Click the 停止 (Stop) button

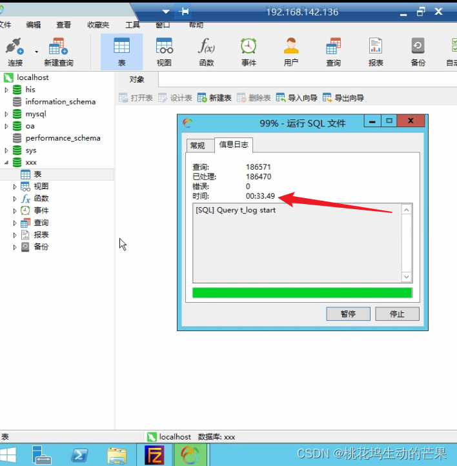[397, 314]
